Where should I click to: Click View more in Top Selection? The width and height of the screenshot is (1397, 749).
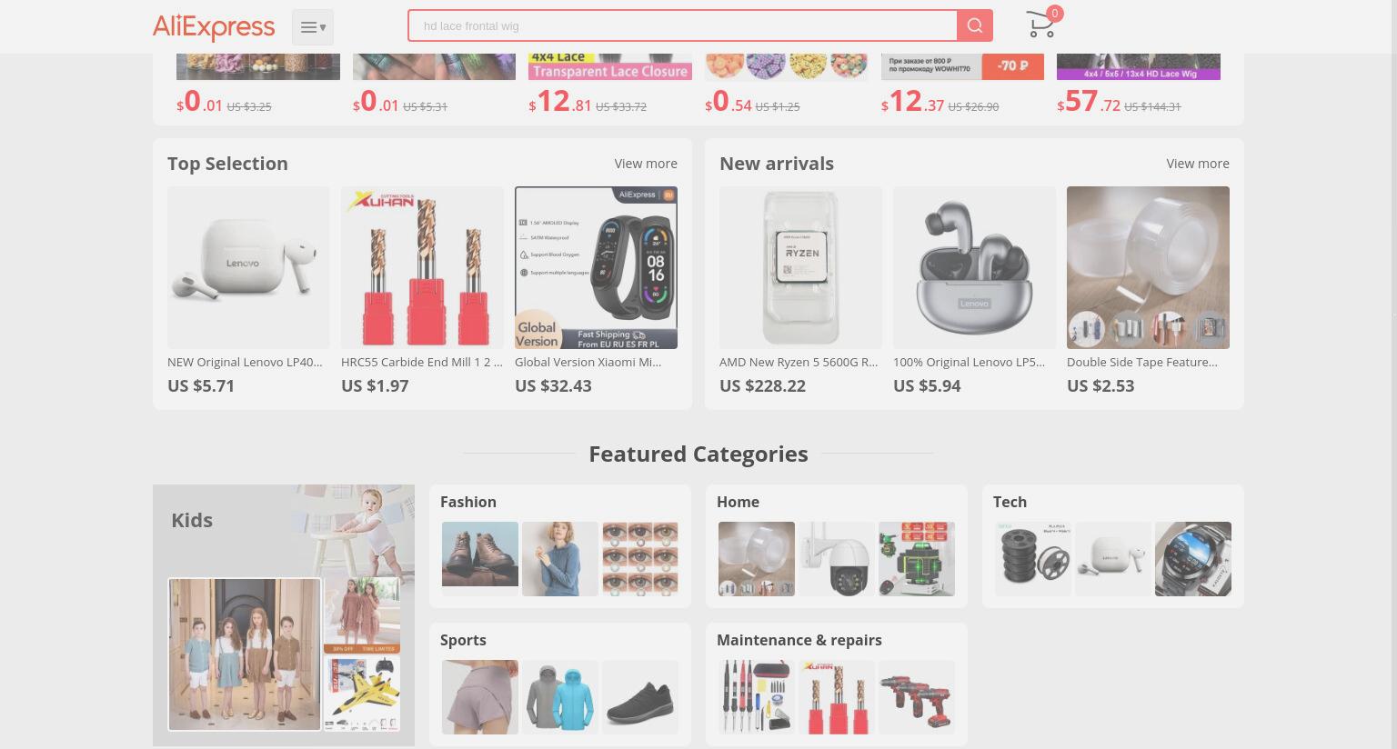[646, 164]
